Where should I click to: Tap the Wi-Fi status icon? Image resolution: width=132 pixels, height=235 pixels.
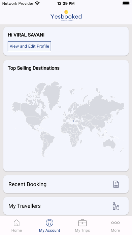point(37,3)
